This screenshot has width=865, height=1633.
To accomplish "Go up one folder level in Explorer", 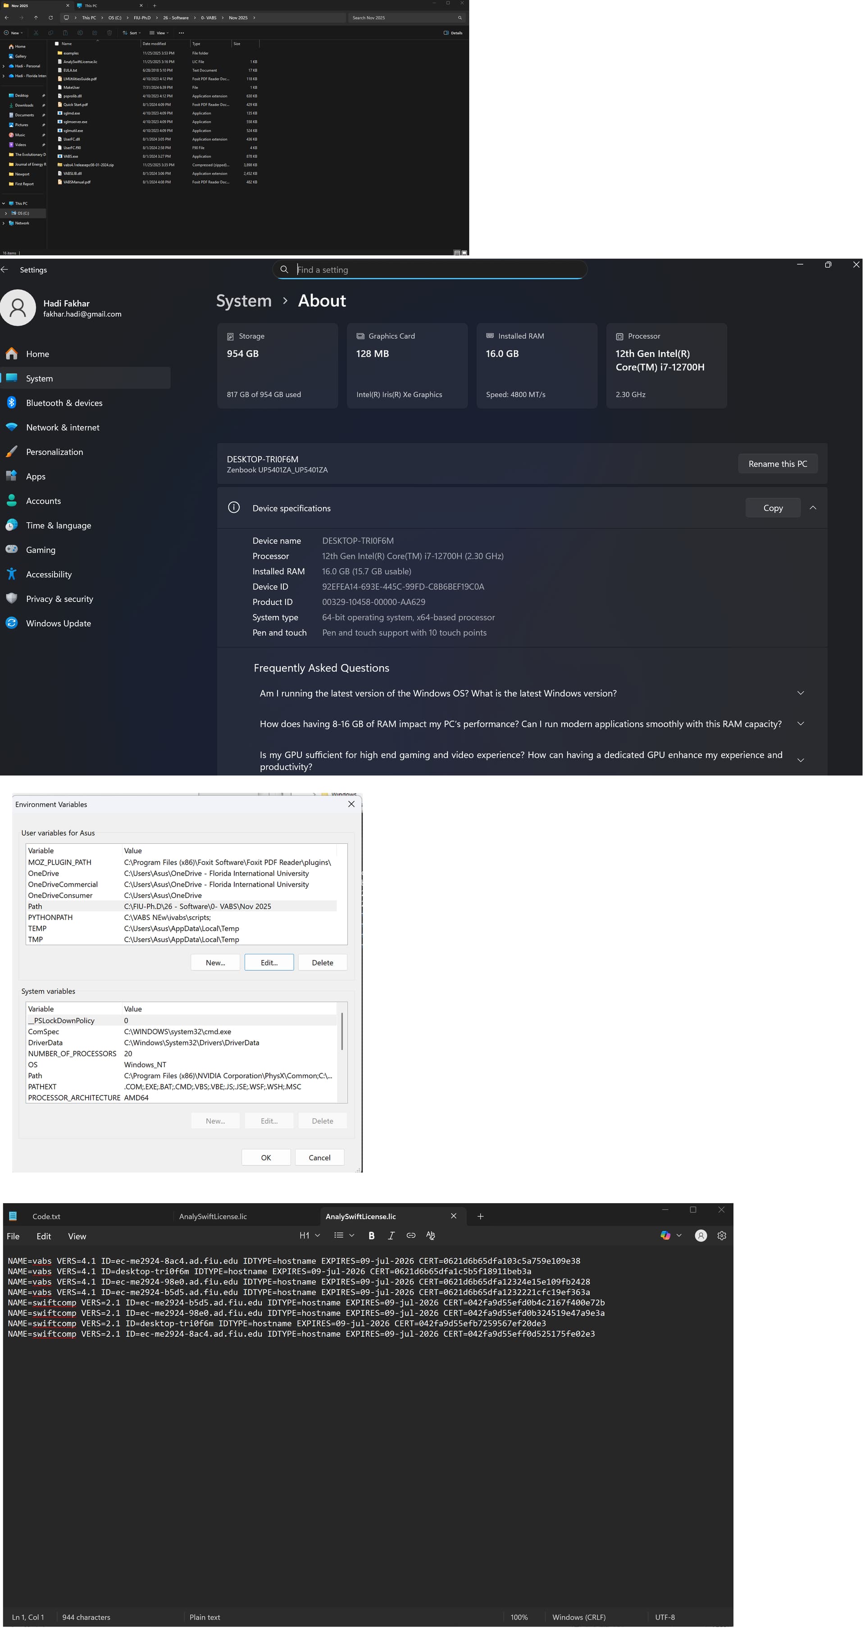I will click(36, 18).
